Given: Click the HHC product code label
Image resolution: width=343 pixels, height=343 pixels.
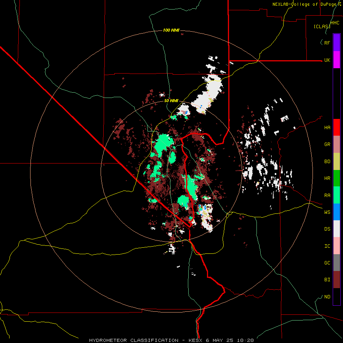Looking at the screenshot, I should coord(335,23).
